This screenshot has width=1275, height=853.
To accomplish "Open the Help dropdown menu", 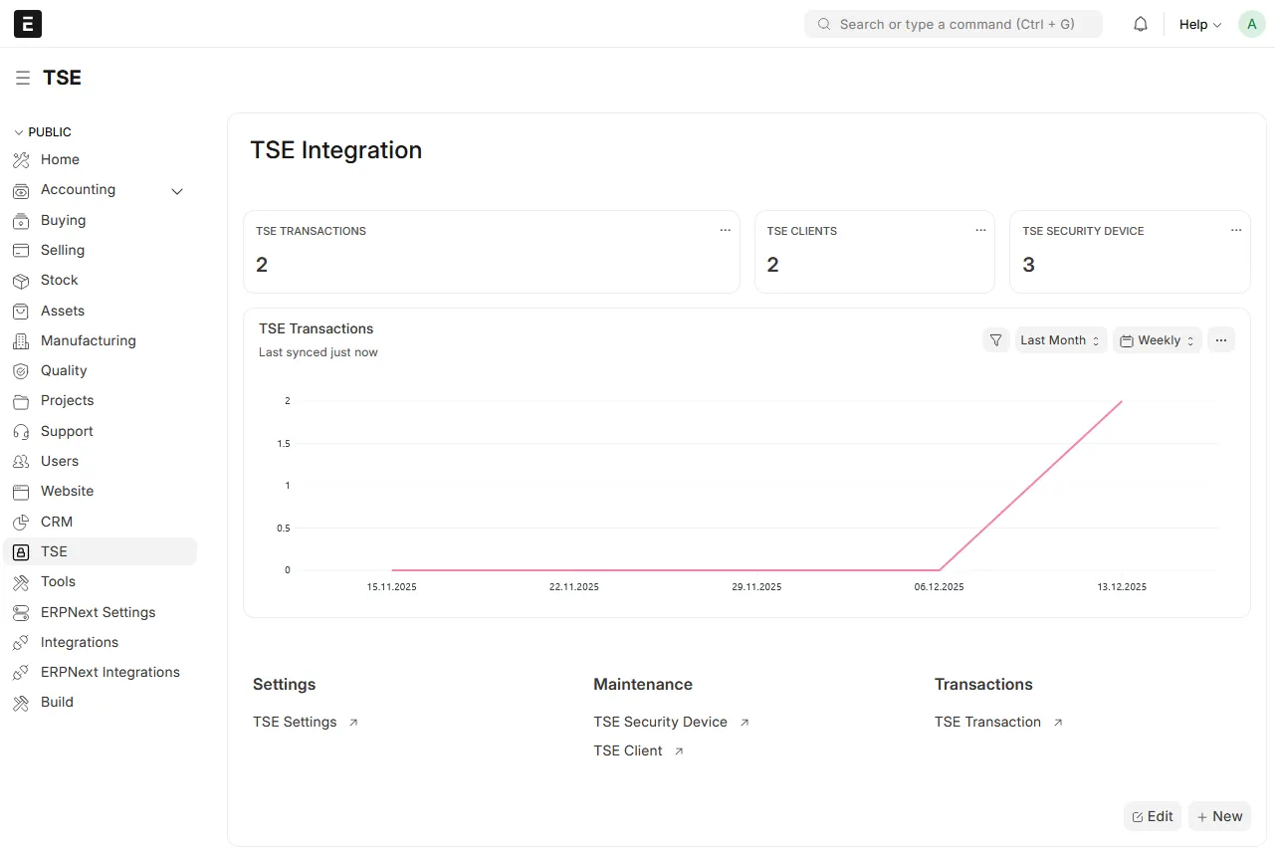I will coord(1199,24).
